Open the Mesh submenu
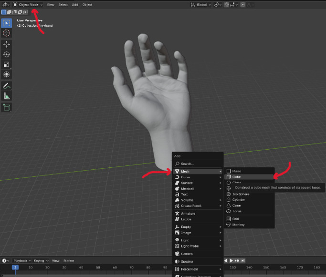 point(198,171)
